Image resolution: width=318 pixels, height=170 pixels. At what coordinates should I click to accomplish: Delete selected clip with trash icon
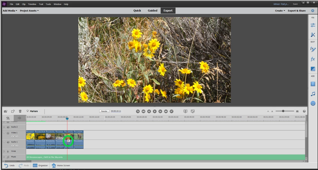pos(20,111)
